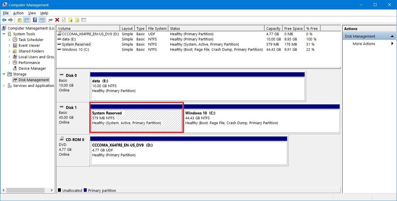Open the Action menu
This screenshot has height=201, width=397.
point(18,13)
